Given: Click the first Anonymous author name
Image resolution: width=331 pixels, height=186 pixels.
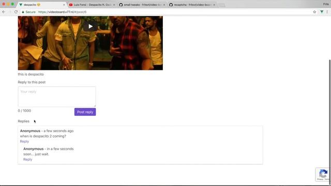Looking at the screenshot, I should [30, 131].
